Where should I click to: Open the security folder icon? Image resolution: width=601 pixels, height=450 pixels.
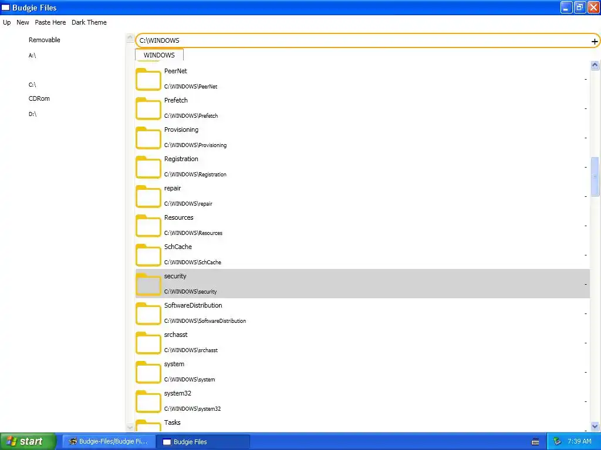click(x=148, y=284)
